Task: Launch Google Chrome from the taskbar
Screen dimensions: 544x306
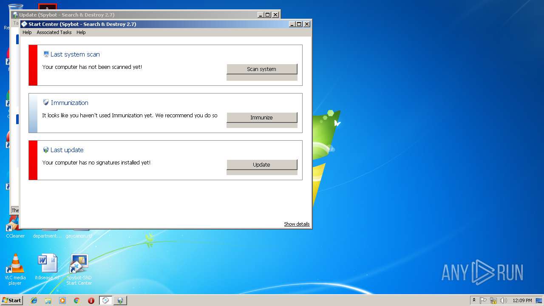Action: click(x=76, y=300)
